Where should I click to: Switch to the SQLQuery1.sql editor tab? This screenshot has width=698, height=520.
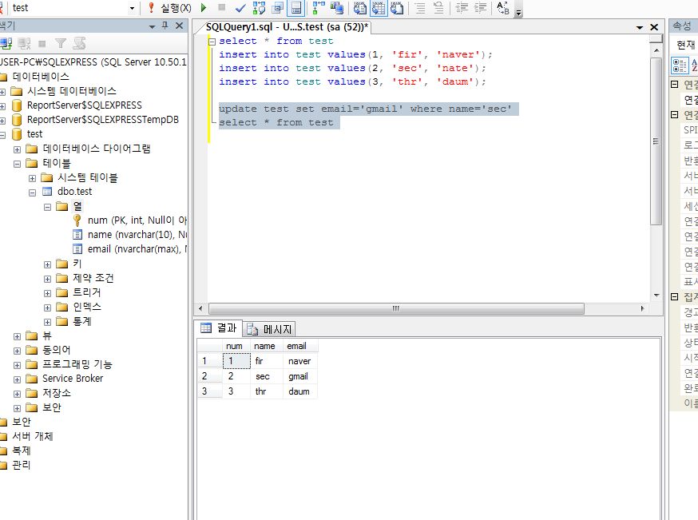tap(287, 26)
